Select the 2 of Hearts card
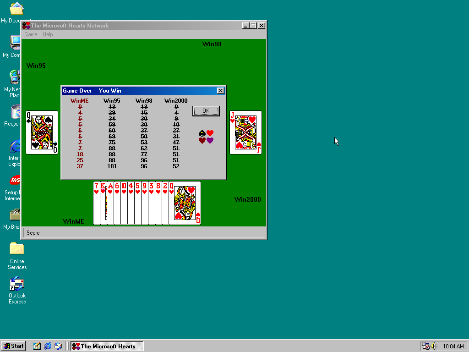 (165, 203)
